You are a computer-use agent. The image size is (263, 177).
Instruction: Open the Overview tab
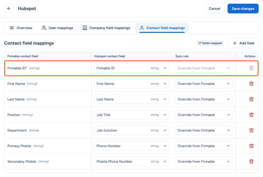(x=21, y=28)
